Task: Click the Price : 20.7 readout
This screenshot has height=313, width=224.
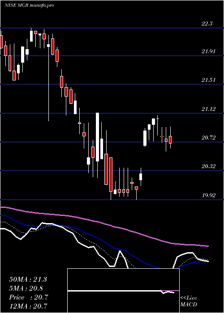Action: coord(28,297)
